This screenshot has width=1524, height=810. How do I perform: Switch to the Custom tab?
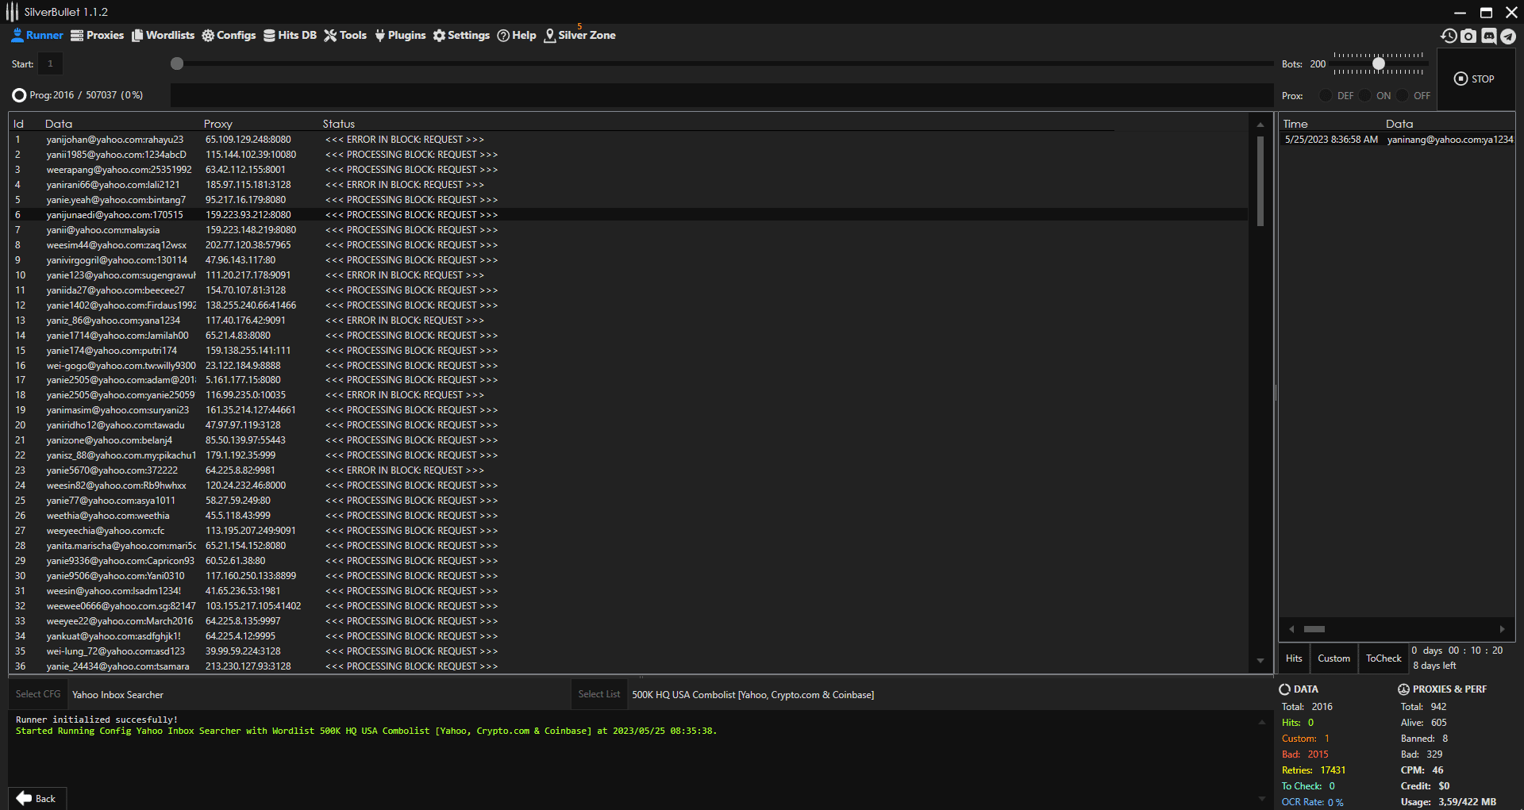[1333, 658]
